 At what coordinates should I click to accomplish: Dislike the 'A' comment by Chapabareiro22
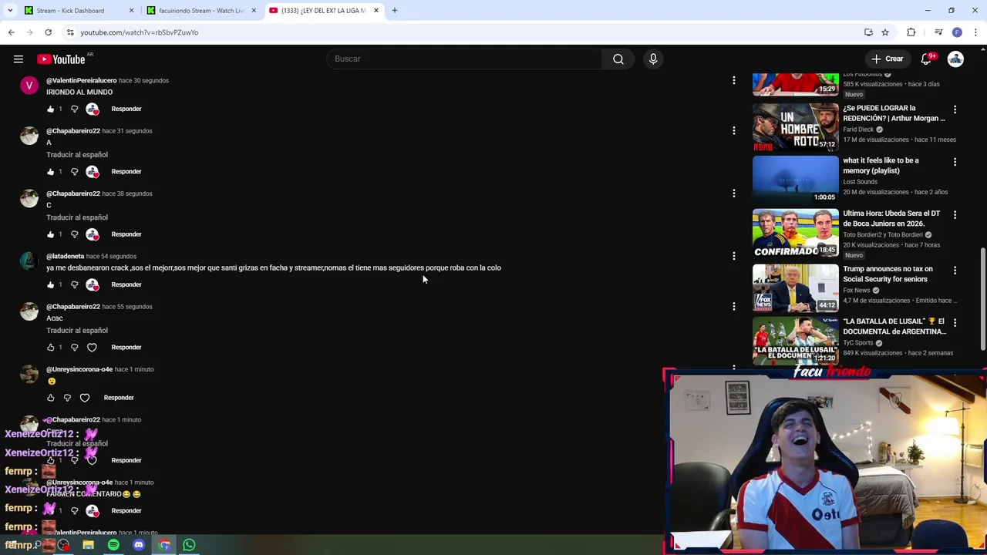tap(75, 171)
